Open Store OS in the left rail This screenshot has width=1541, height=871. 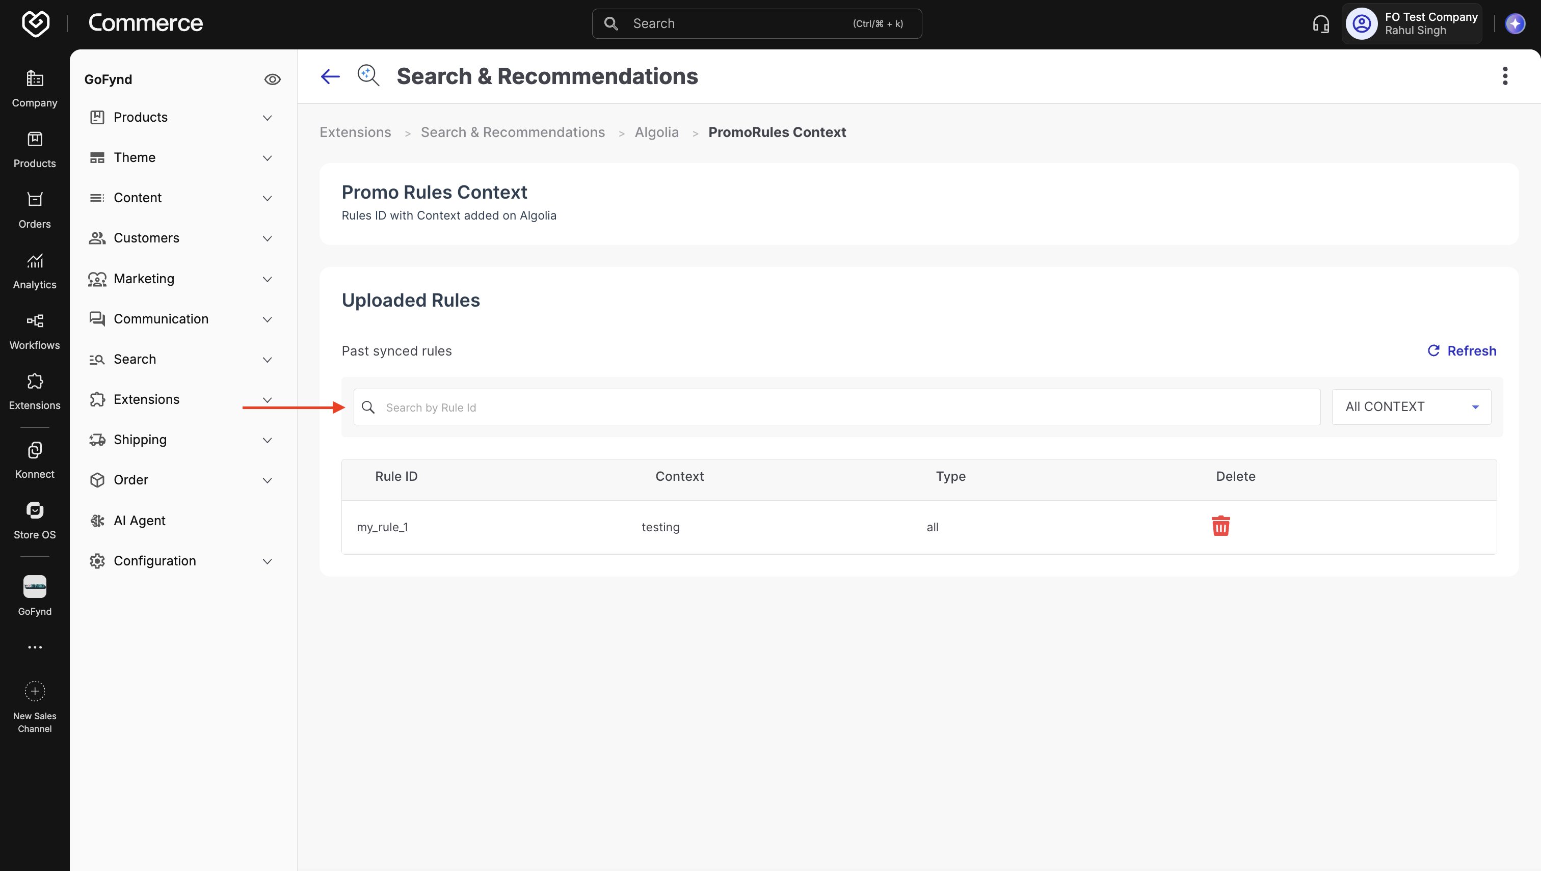[35, 521]
